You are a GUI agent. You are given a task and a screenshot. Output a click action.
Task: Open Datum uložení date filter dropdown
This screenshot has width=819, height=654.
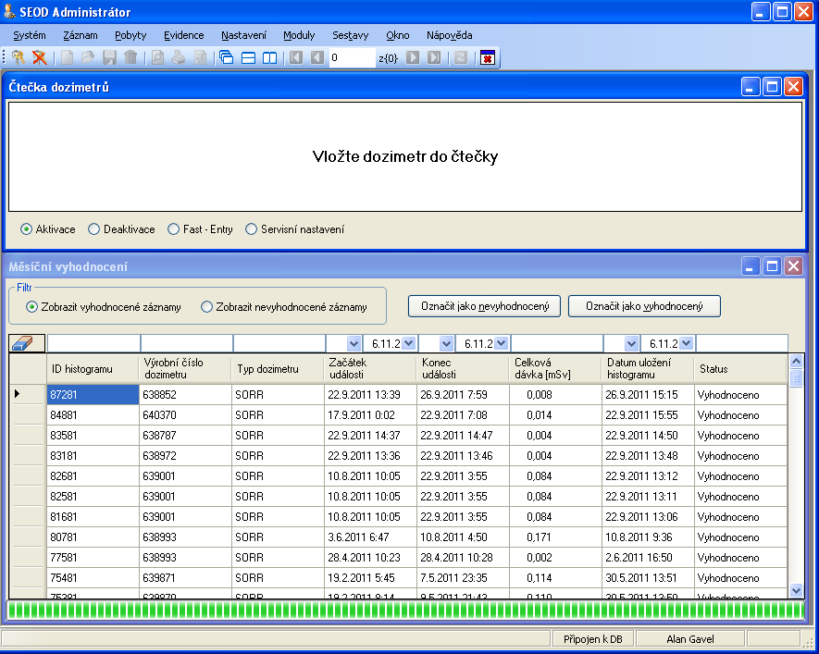[x=687, y=343]
